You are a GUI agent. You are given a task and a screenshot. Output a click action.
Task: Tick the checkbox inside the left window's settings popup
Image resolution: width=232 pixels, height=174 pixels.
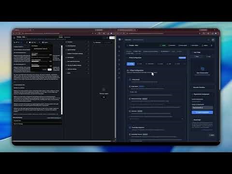coord(32,57)
